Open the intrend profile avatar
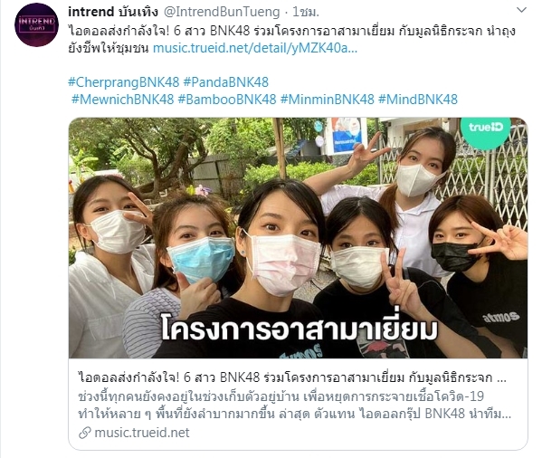The image size is (542, 458). 36,24
